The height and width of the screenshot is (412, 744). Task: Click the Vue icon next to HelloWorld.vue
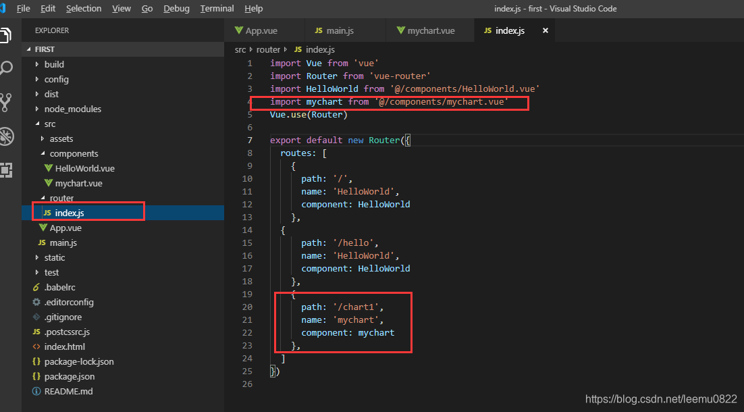48,168
